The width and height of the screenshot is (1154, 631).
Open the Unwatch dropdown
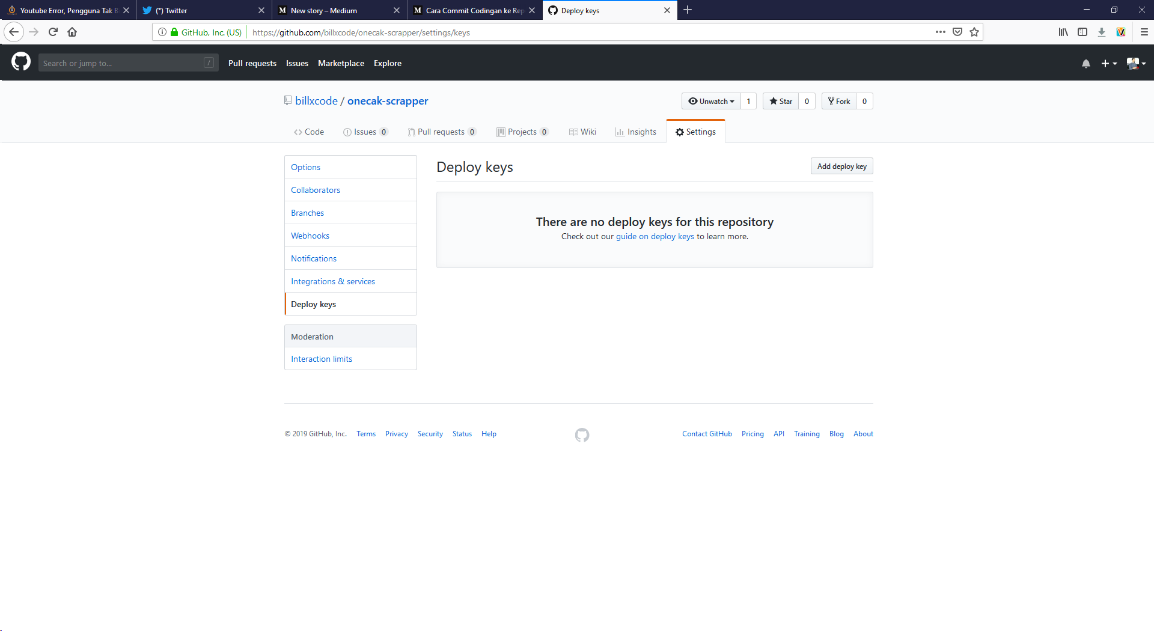coord(710,101)
